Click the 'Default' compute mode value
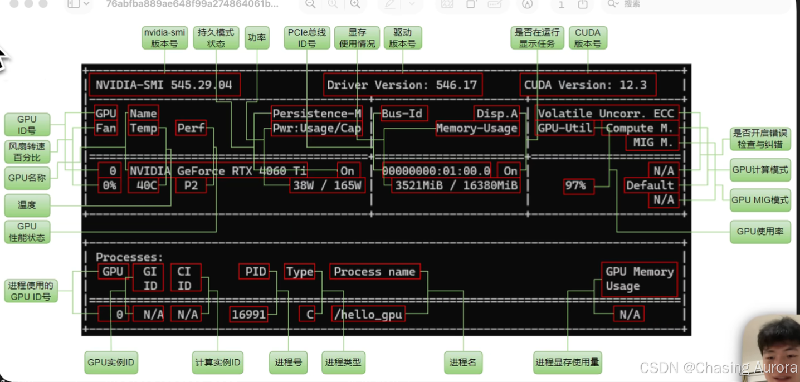The height and width of the screenshot is (382, 800). coord(650,185)
